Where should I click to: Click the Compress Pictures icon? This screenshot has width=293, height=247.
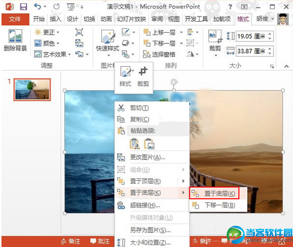(79, 32)
